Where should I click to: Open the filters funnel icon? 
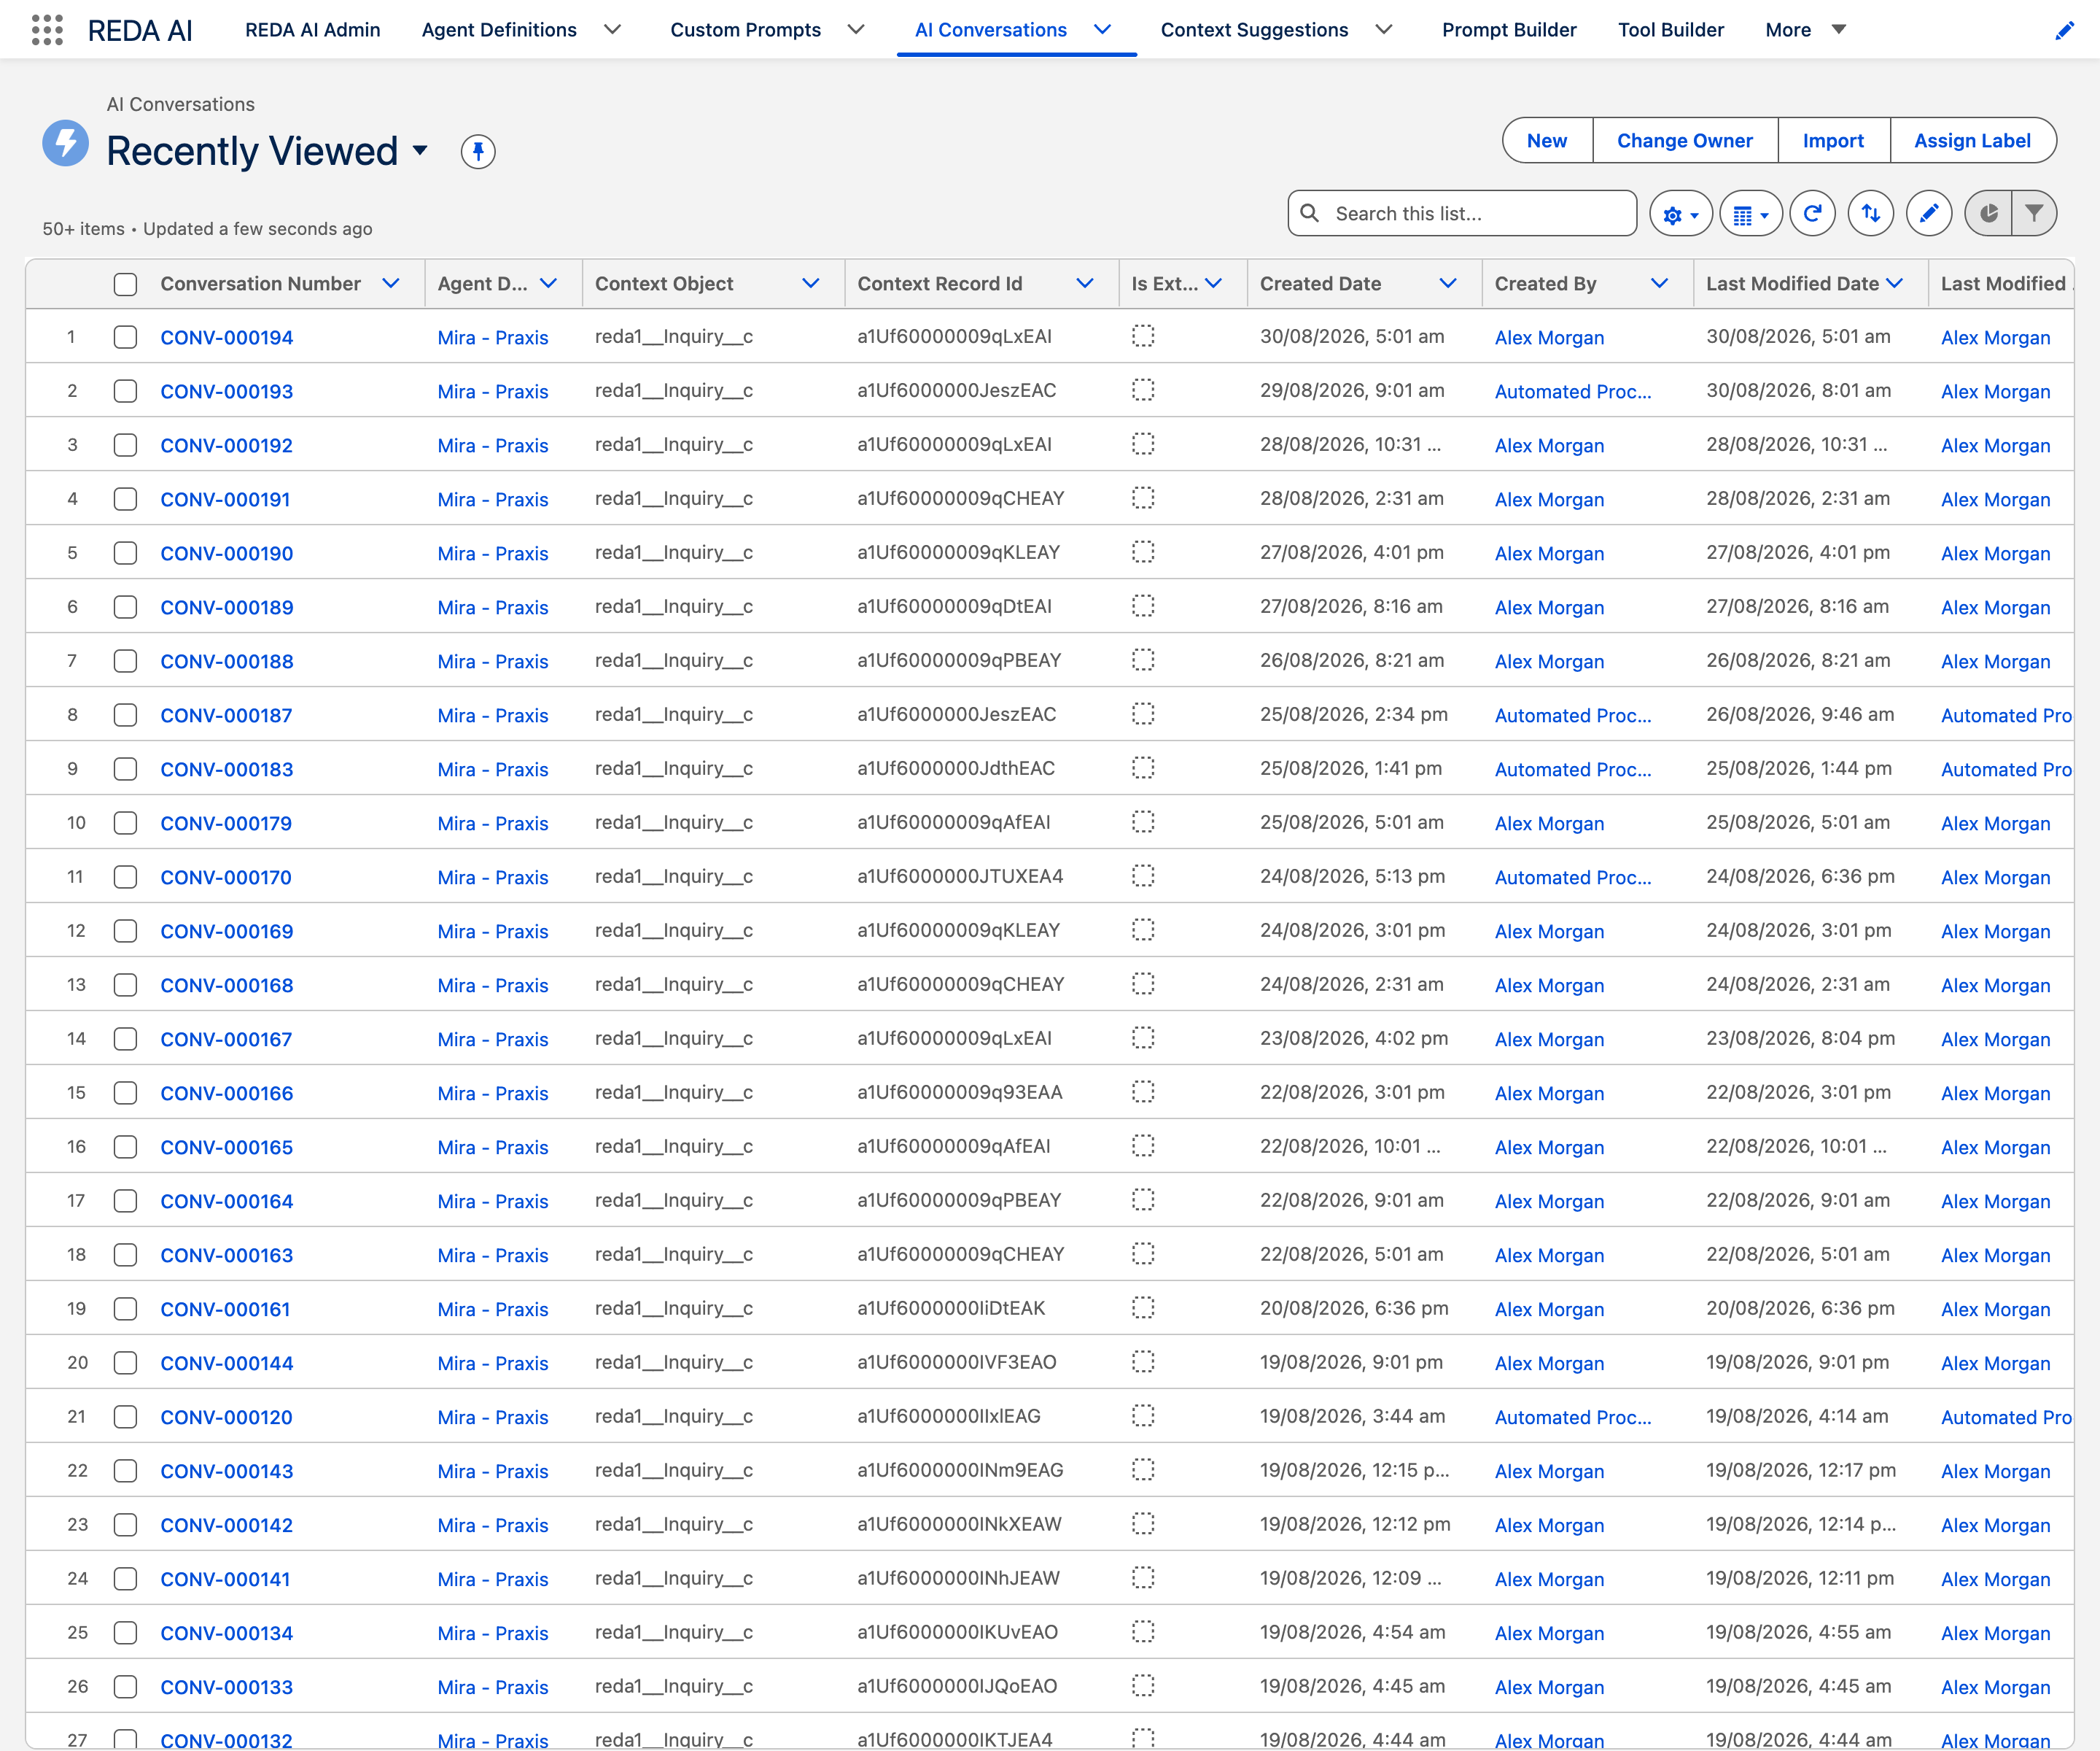2034,214
